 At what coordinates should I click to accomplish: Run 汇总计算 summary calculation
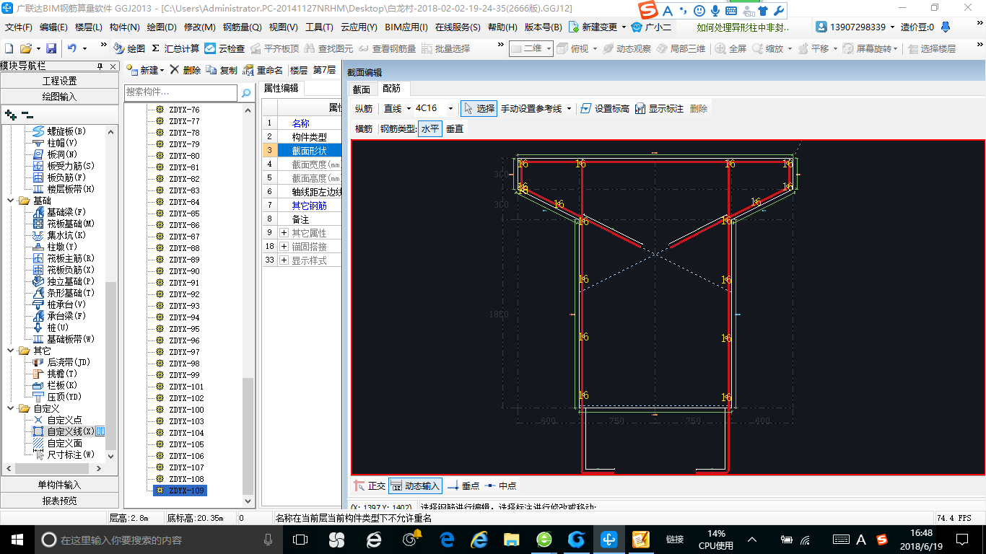(x=175, y=48)
